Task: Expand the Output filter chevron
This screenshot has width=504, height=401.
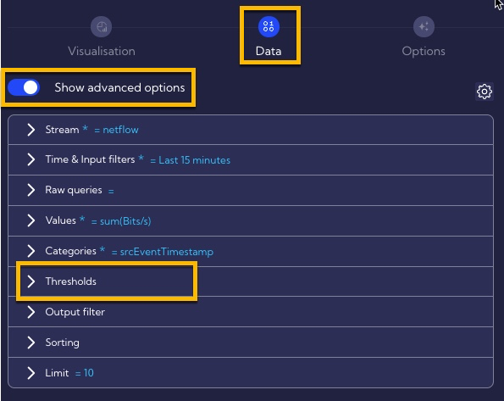Action: tap(30, 312)
